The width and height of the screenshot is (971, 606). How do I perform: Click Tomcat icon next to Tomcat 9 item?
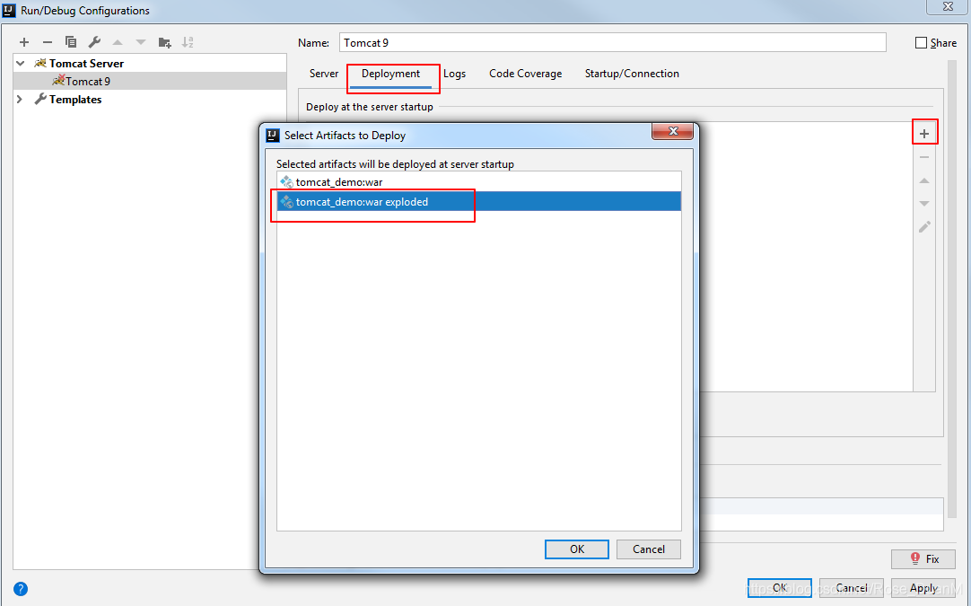[58, 81]
